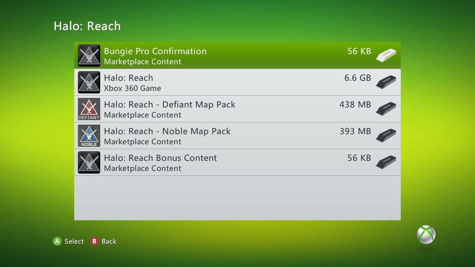Select the Noble Map Pack title text
The width and height of the screenshot is (475, 267).
coord(167,132)
